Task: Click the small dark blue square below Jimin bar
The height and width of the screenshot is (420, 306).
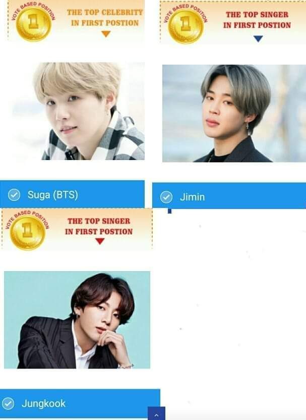Action: tap(169, 212)
